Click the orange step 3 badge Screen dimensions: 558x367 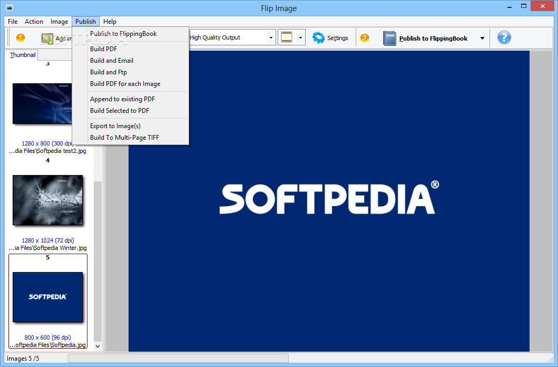click(365, 38)
